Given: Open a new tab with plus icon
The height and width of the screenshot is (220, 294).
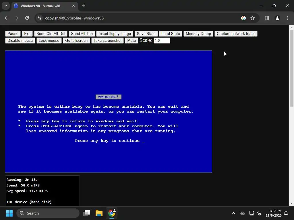Looking at the screenshot, I should (84, 6).
